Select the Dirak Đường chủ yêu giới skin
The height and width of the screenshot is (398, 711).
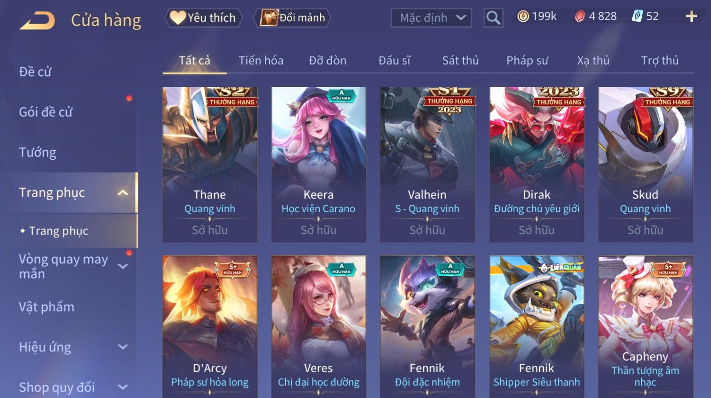(x=536, y=165)
